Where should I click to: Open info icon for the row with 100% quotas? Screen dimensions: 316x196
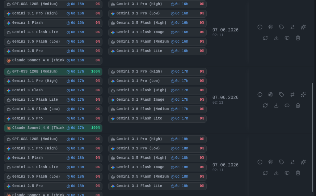click(260, 95)
